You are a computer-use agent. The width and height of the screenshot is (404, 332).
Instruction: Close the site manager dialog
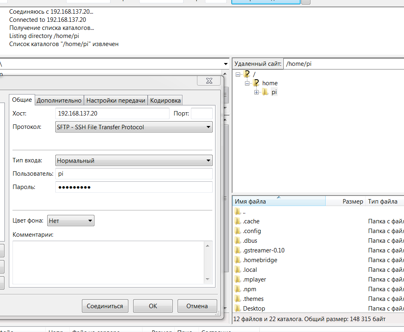coord(209,81)
